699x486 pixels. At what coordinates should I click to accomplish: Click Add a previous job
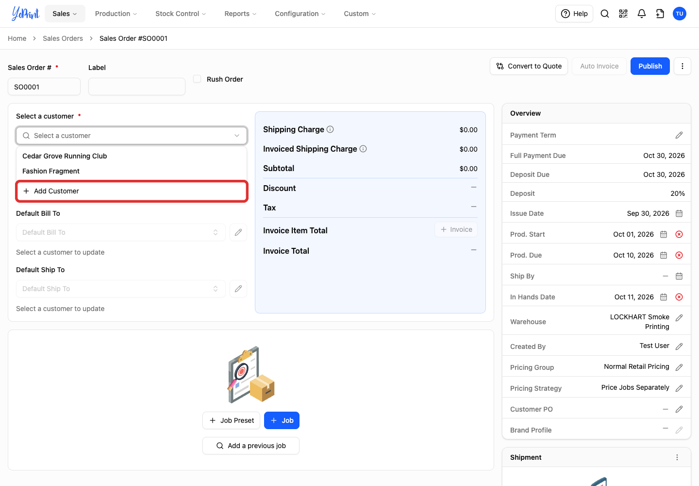pos(251,446)
